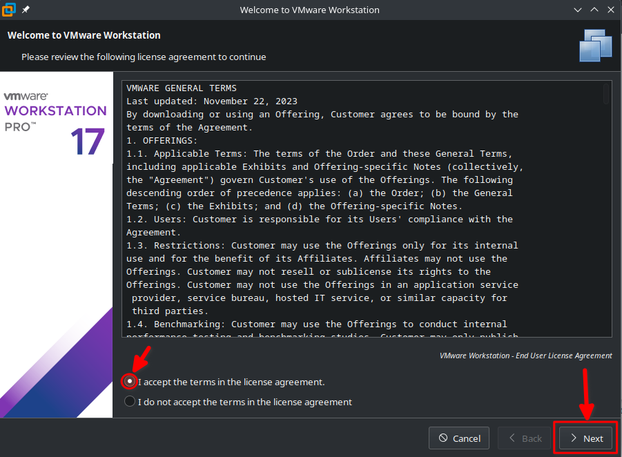The image size is (622, 457).
Task: Click the stacked windows icon in header
Action: [596, 46]
